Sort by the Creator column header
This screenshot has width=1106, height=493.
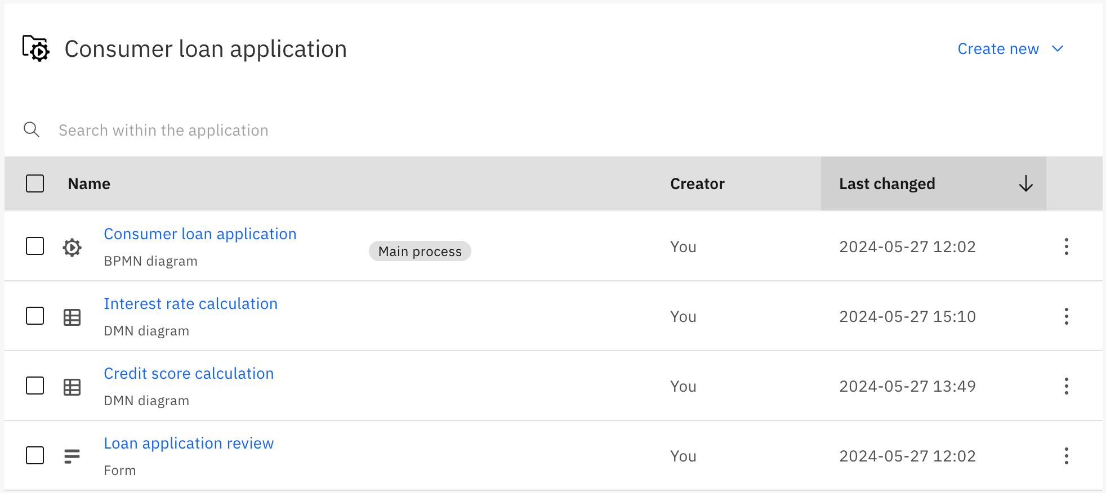pyautogui.click(x=697, y=184)
